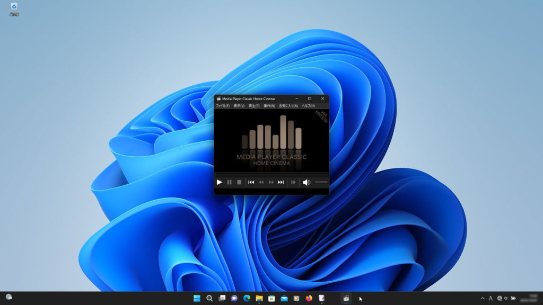Open Firefox from the taskbar
The width and height of the screenshot is (543, 305).
point(309,299)
